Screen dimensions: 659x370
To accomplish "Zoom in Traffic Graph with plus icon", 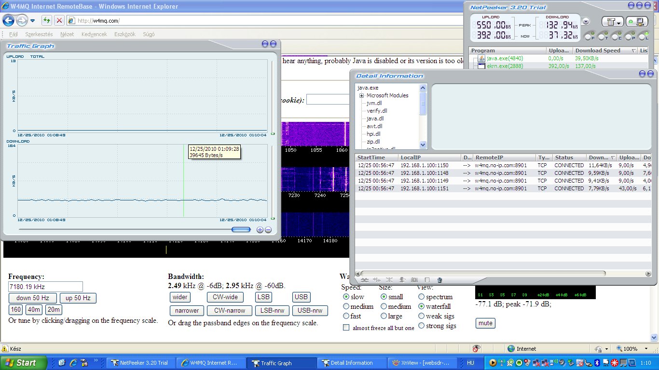I will click(x=260, y=230).
